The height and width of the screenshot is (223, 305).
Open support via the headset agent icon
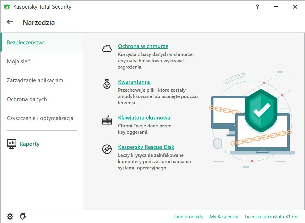[x=23, y=216]
